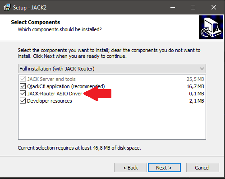Viewport: 225px width, 179px height.
Task: Click the greyed JACK Server and tools checkbox
Action: tap(23, 79)
